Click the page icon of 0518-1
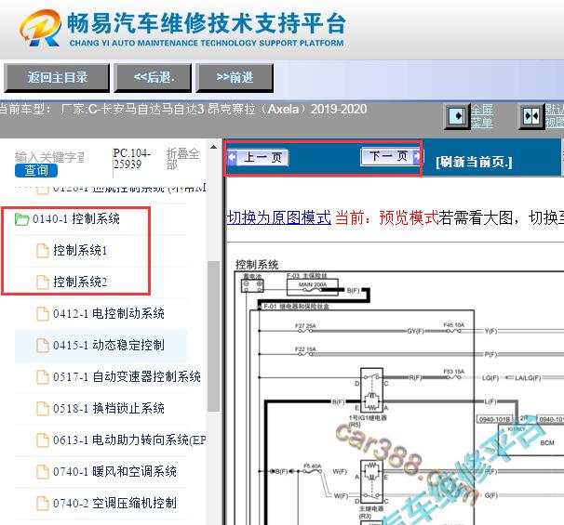Screen dimensions: 564x525 tap(43, 408)
